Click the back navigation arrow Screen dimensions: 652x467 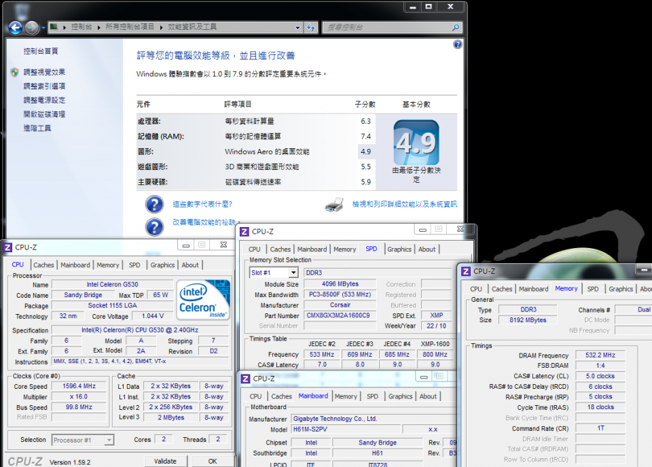14,27
